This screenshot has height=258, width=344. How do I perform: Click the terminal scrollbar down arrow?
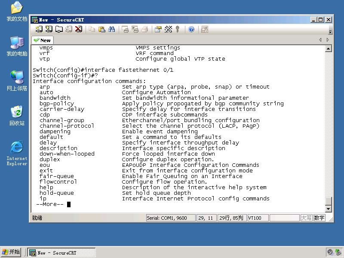(x=328, y=209)
